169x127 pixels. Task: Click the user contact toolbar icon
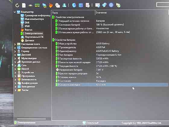[x=64, y=5]
